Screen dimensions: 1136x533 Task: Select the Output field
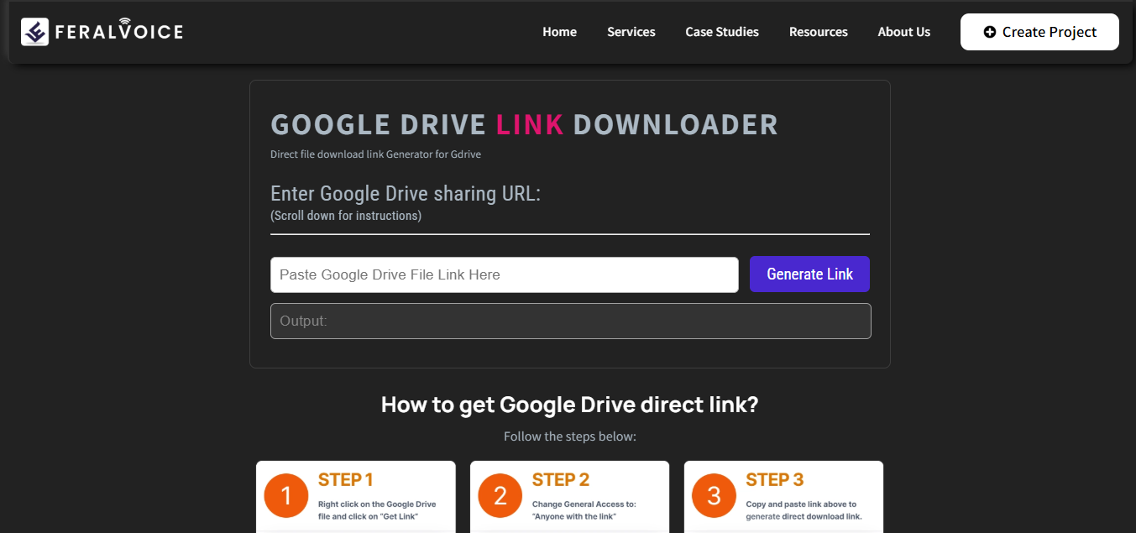(570, 321)
